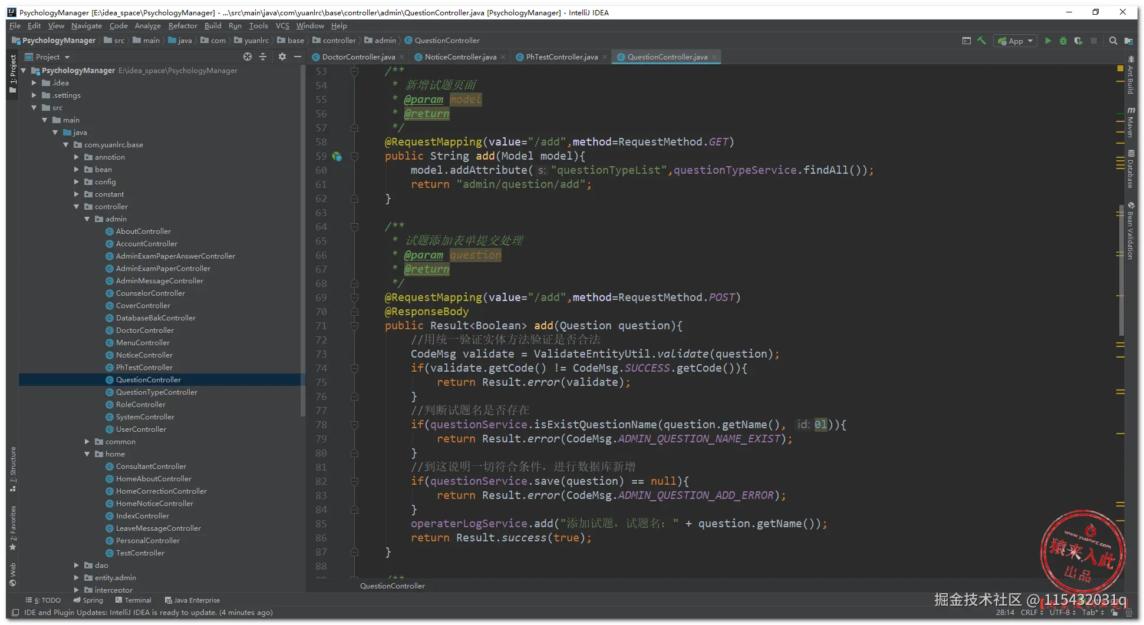Toggle the Terminal tool window

point(133,600)
